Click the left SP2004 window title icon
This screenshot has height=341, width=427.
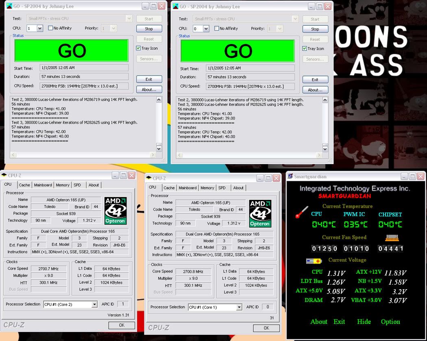[x=9, y=6]
